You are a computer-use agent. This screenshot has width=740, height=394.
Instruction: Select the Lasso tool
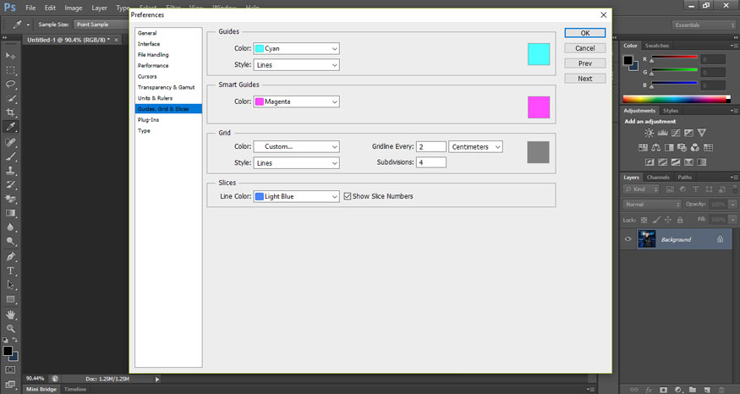[11, 84]
